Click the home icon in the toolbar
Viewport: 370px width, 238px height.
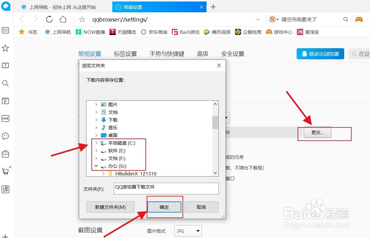click(63, 19)
